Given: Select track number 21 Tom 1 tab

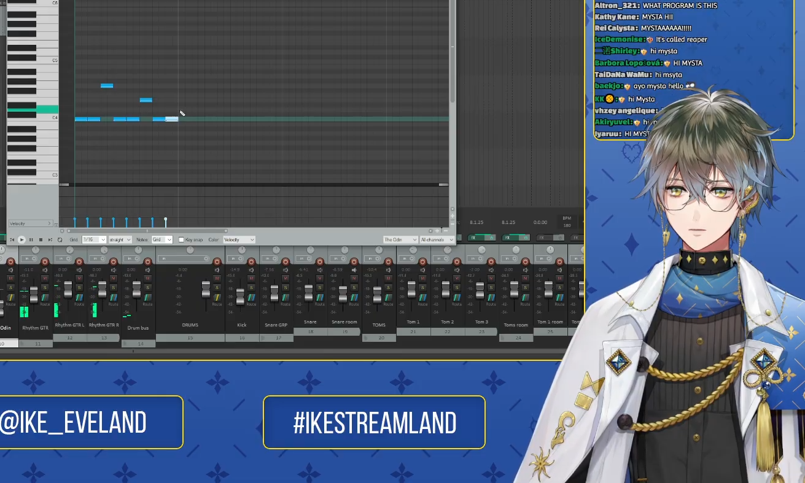Looking at the screenshot, I should click(x=413, y=331).
